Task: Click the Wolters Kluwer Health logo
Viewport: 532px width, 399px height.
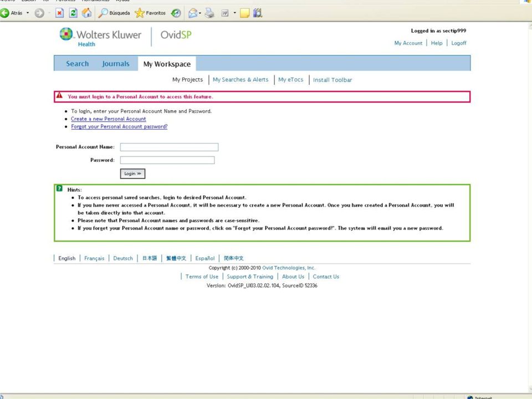Action: [x=100, y=37]
